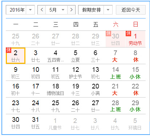Select day 24 十八
Screen dimensions: 150x136
point(36,106)
